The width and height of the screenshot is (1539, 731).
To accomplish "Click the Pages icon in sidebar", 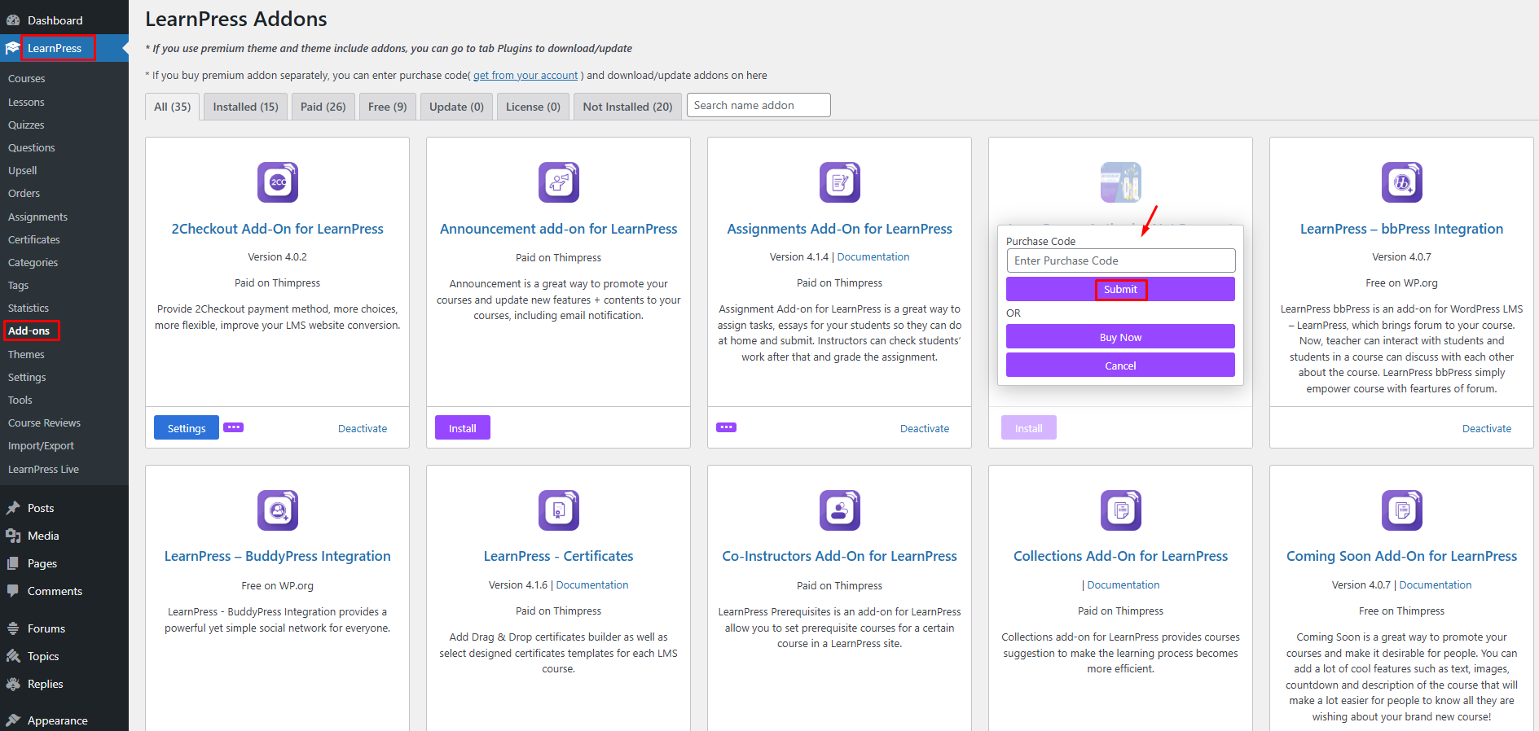I will pyautogui.click(x=13, y=563).
